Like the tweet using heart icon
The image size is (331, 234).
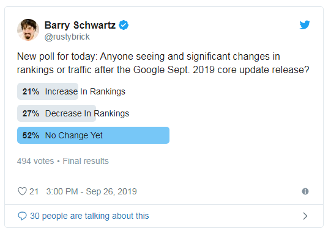pos(22,191)
